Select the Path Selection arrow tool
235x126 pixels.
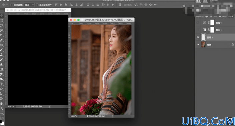1,94
